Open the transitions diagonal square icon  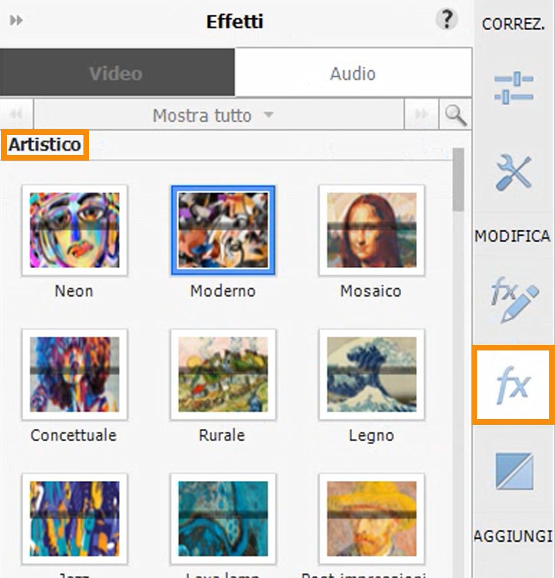click(x=514, y=471)
